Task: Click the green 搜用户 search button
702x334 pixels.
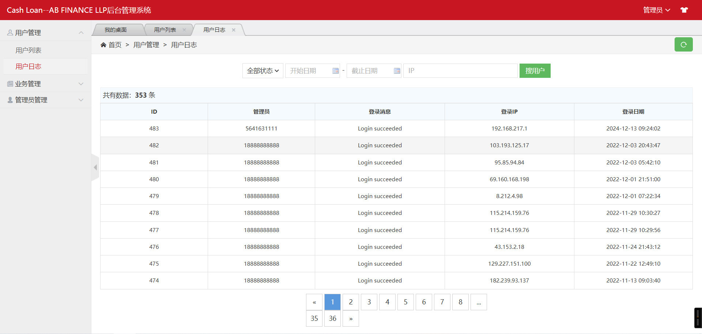Action: click(535, 71)
